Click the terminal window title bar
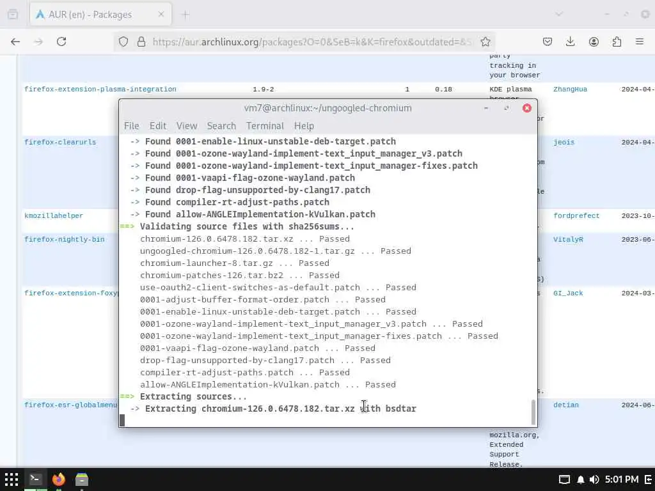This screenshot has width=655, height=491. 328,108
